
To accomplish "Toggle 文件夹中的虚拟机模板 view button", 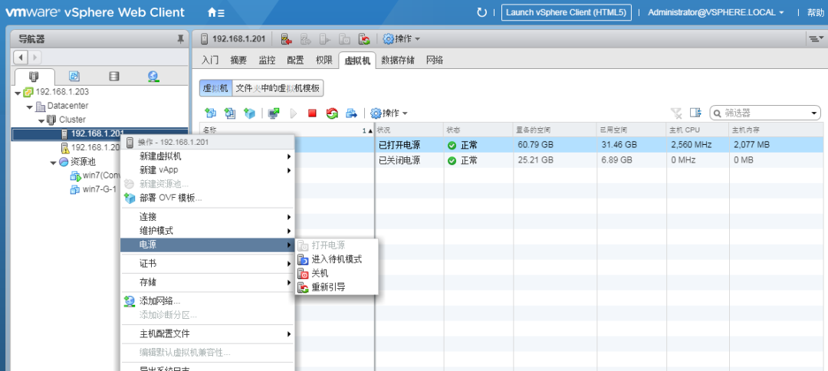I will pos(278,88).
